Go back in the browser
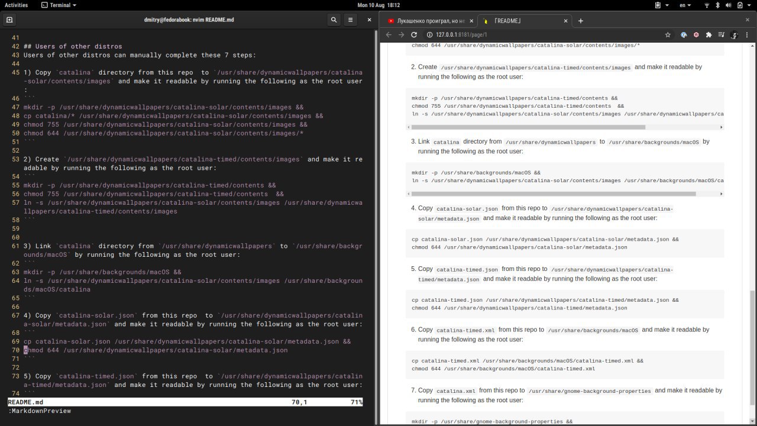This screenshot has width=757, height=426. [389, 34]
